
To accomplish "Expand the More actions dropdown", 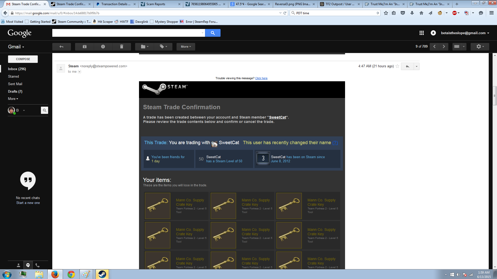I will coord(186,47).
